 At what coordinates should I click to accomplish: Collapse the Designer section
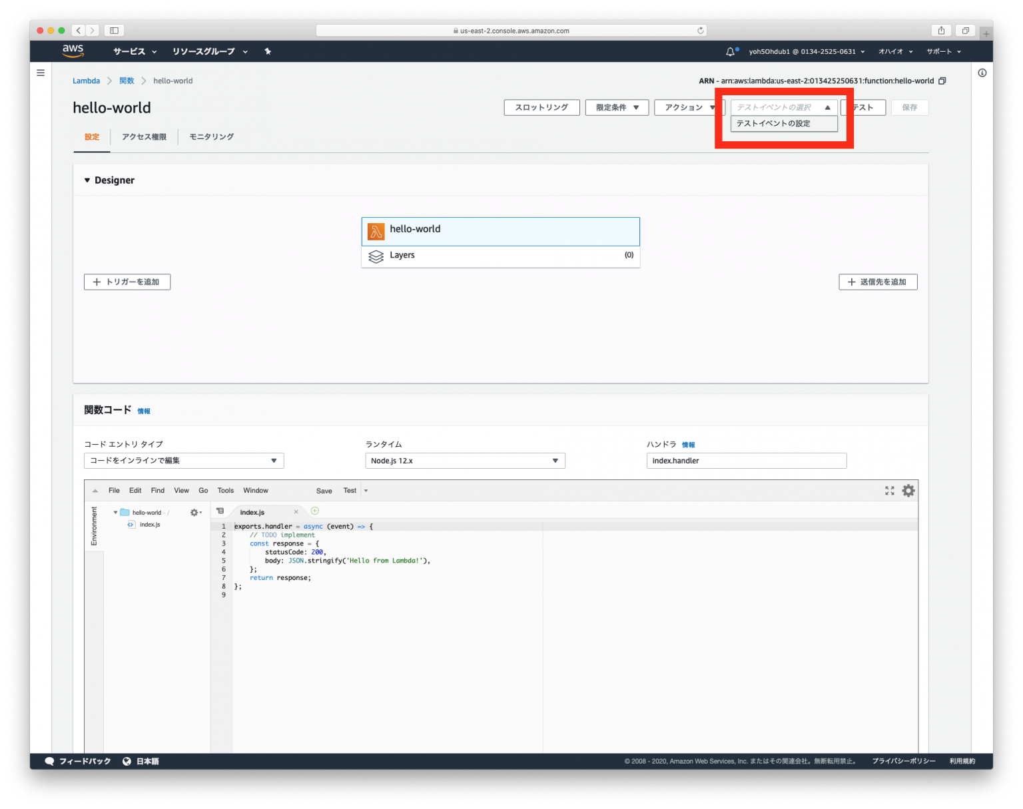click(87, 180)
